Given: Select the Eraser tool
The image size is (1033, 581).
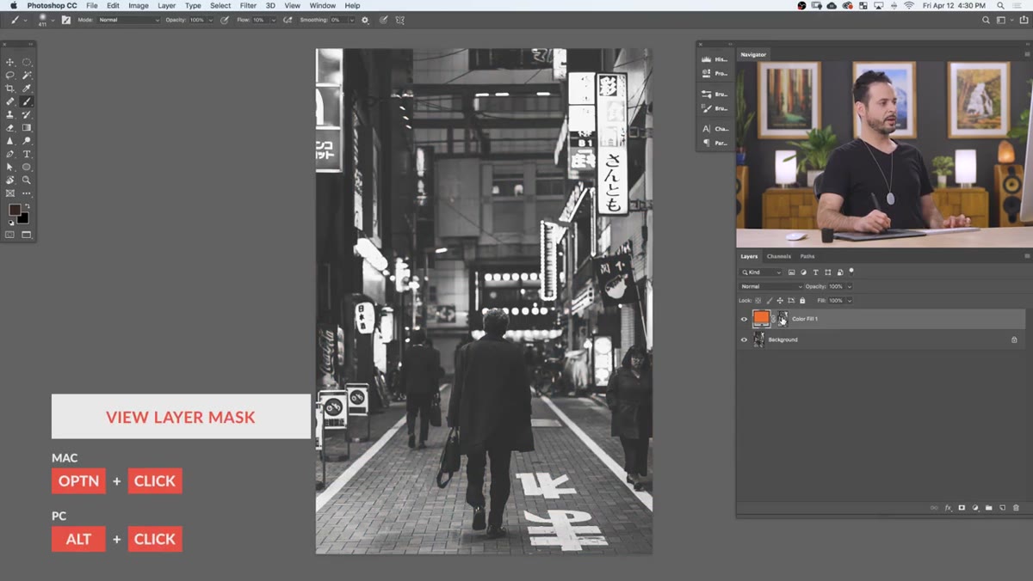Looking at the screenshot, I should coord(10,127).
